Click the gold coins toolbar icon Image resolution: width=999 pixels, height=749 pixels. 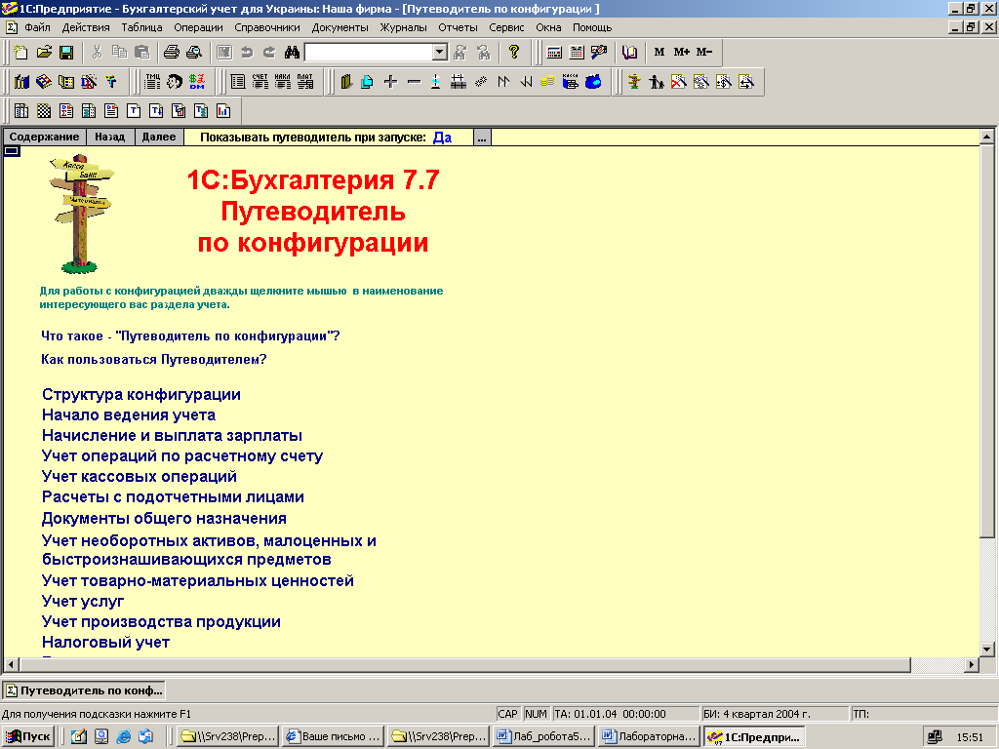click(547, 82)
